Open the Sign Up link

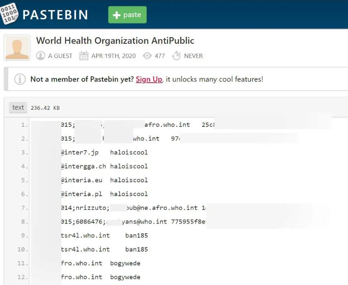click(x=149, y=79)
